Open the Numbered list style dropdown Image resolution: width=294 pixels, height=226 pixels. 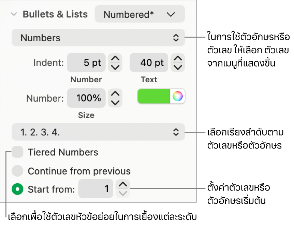(139, 15)
